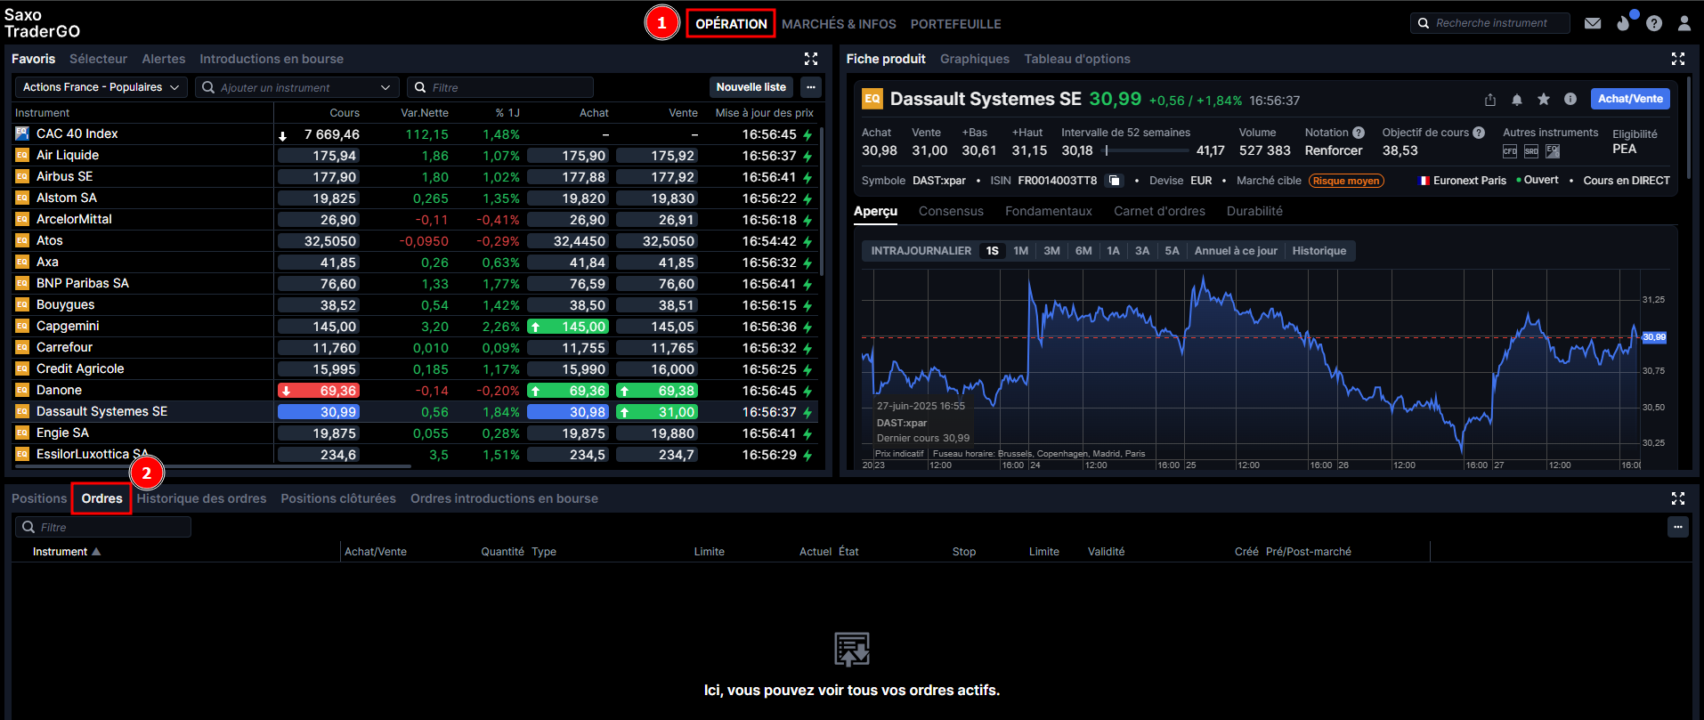
Task: Expand the Favoris panel to full screen
Action: click(811, 59)
